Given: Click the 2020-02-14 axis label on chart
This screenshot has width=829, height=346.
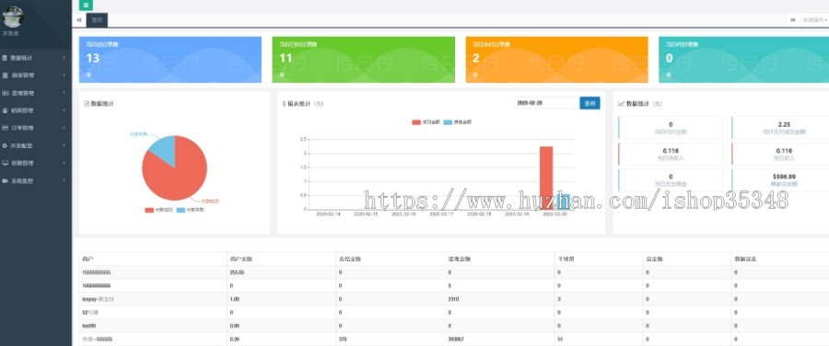Looking at the screenshot, I should [328, 214].
